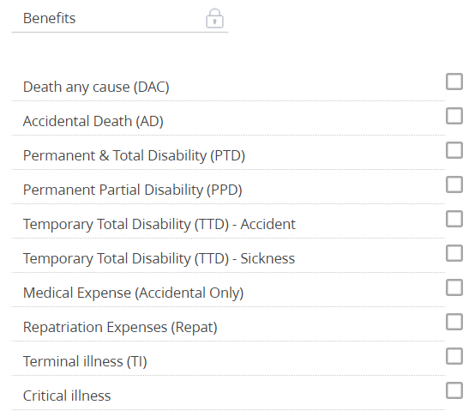475x411 pixels.
Task: Tick the Death any cause (DAC) checkbox
Action: coord(454,82)
